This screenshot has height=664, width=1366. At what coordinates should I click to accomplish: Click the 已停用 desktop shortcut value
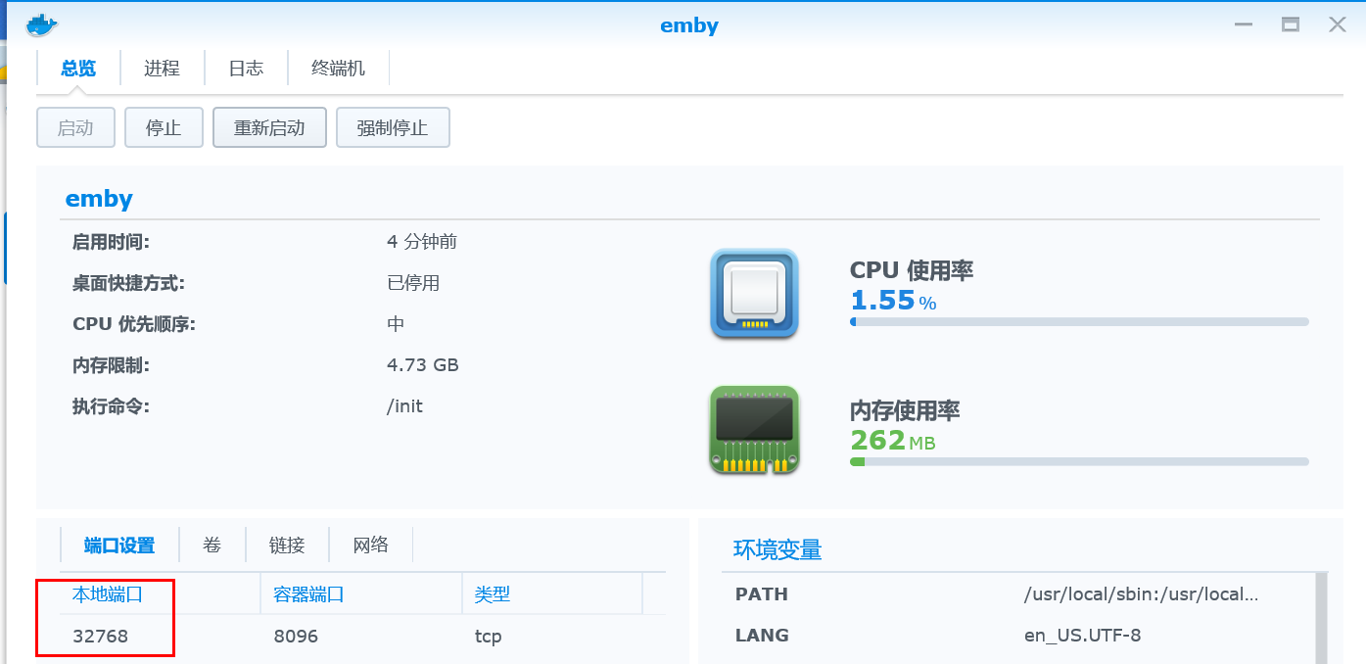click(413, 283)
